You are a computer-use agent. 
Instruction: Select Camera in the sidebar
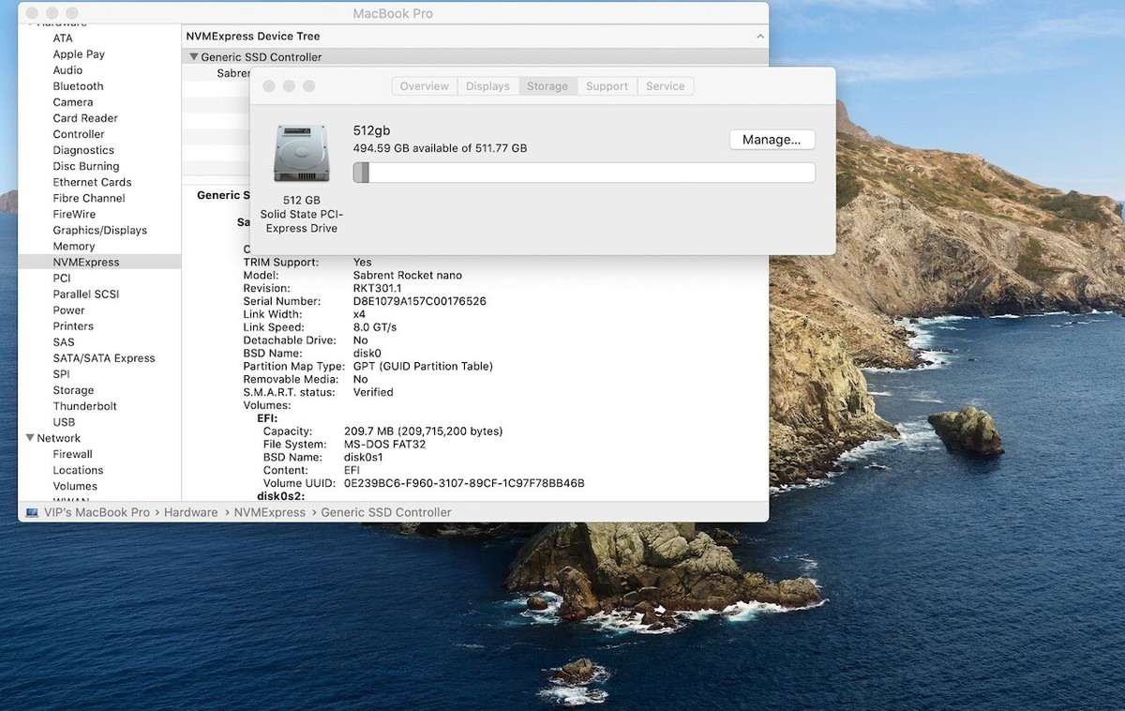[x=73, y=102]
